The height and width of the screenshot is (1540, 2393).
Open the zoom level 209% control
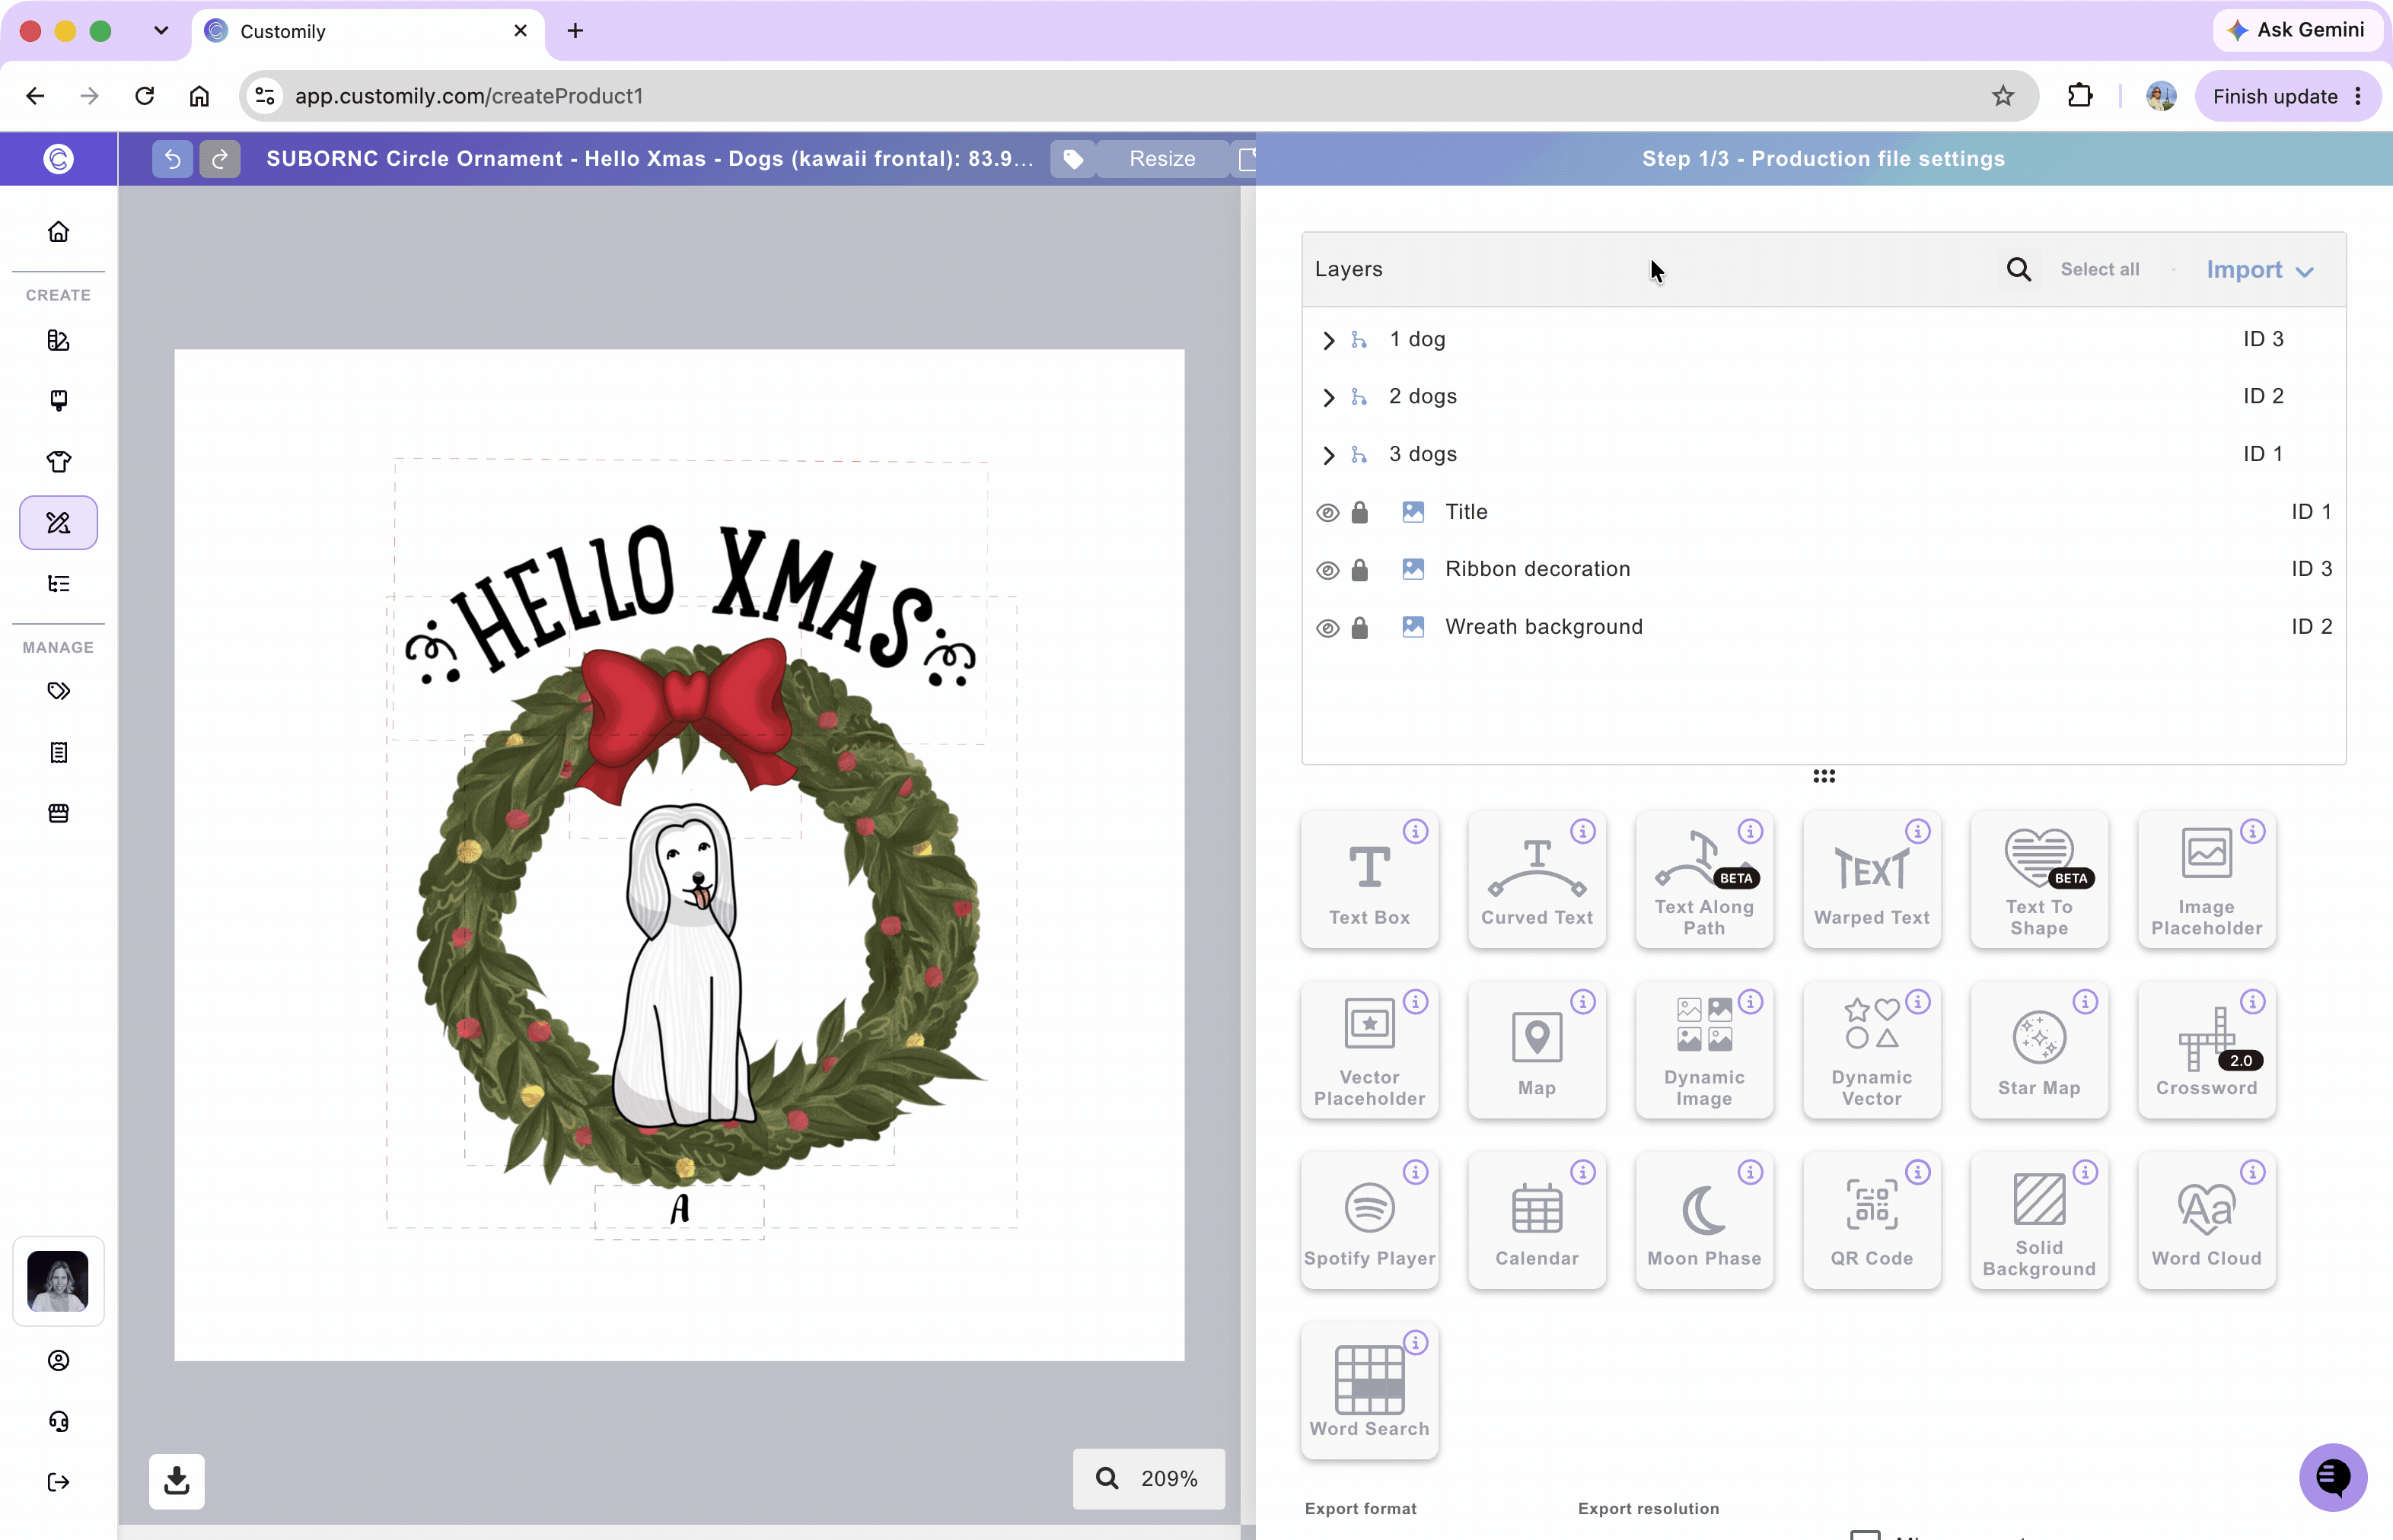coord(1149,1478)
